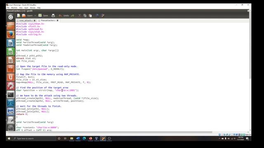
Task: Open the VirtualBox Devices menu
Action: pos(33,8)
